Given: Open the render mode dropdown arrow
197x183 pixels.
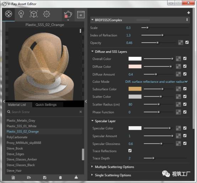Looking at the screenshot, I should pos(68,20).
